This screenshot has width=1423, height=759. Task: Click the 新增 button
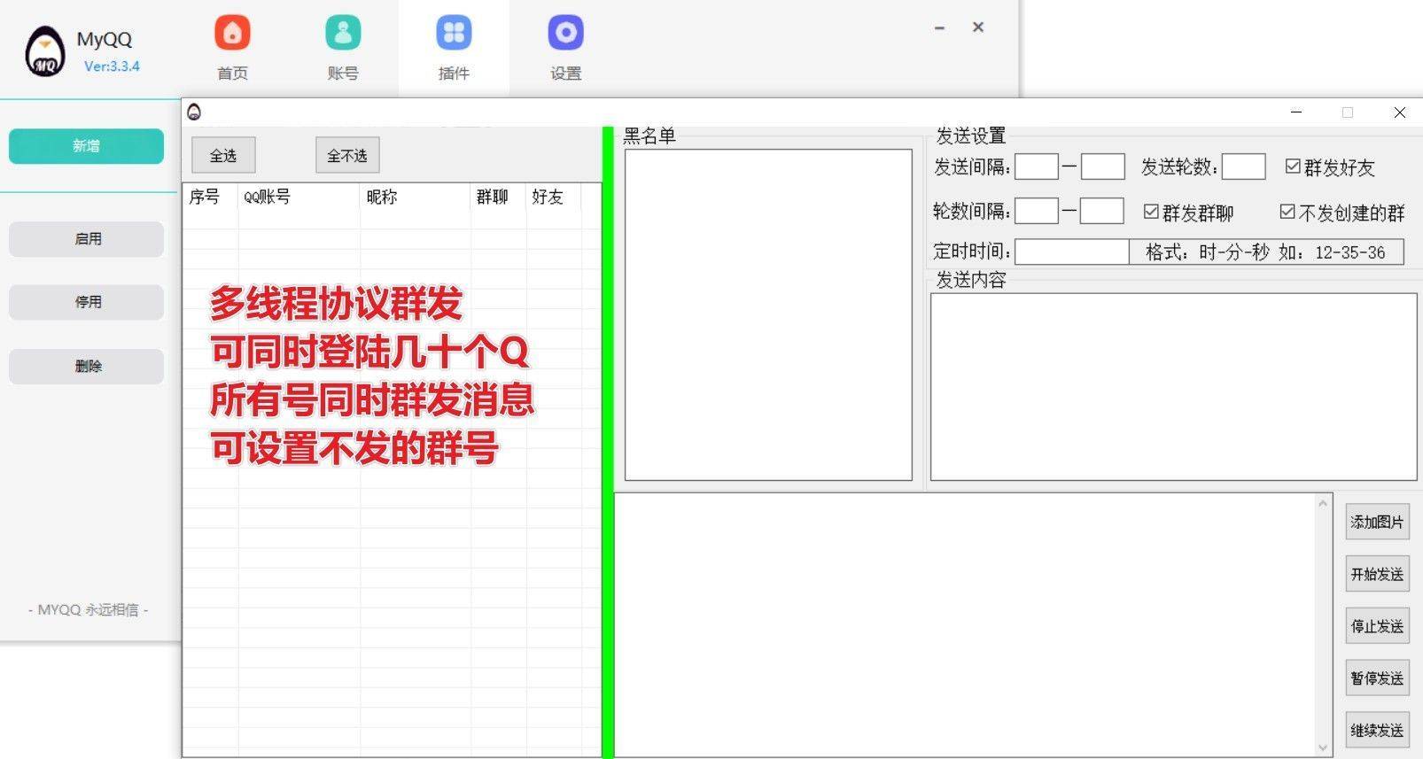[x=86, y=146]
